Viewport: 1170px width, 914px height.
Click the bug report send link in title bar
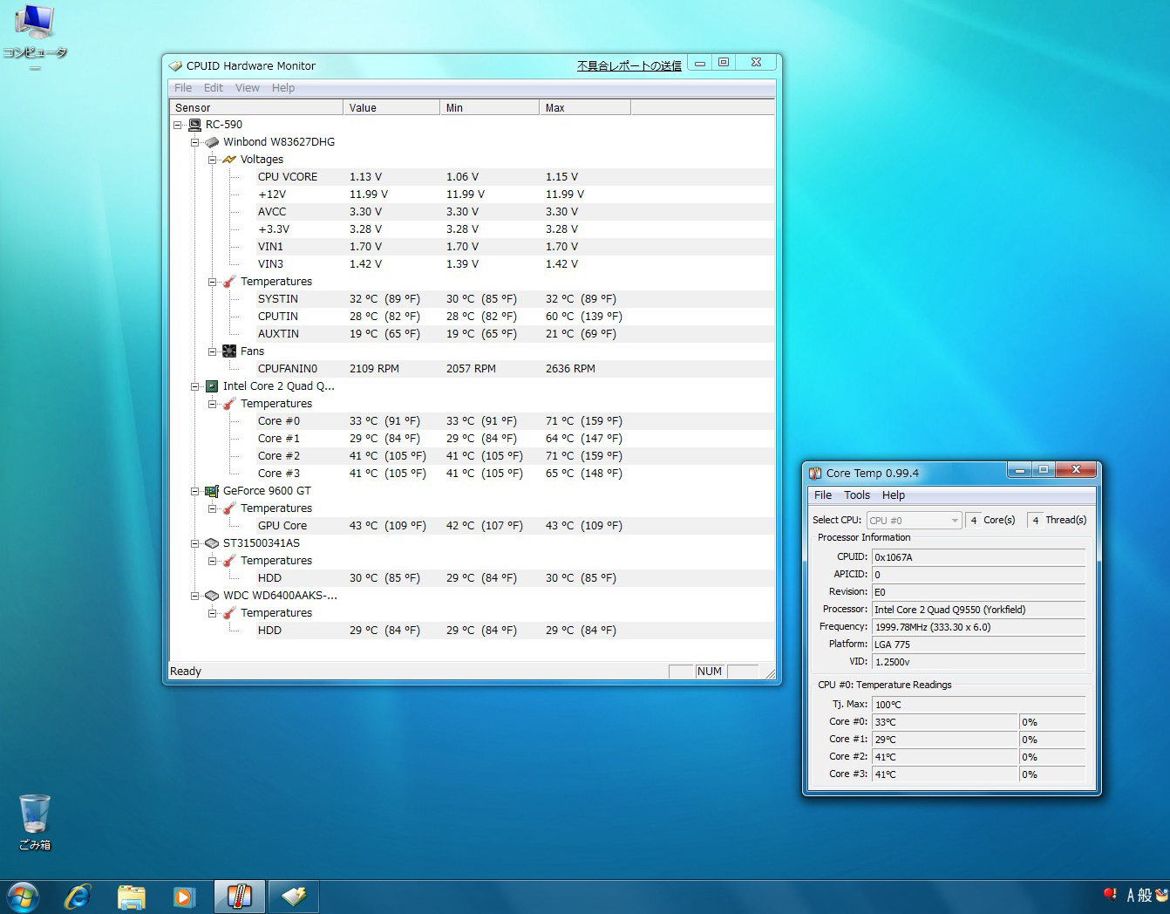(629, 66)
